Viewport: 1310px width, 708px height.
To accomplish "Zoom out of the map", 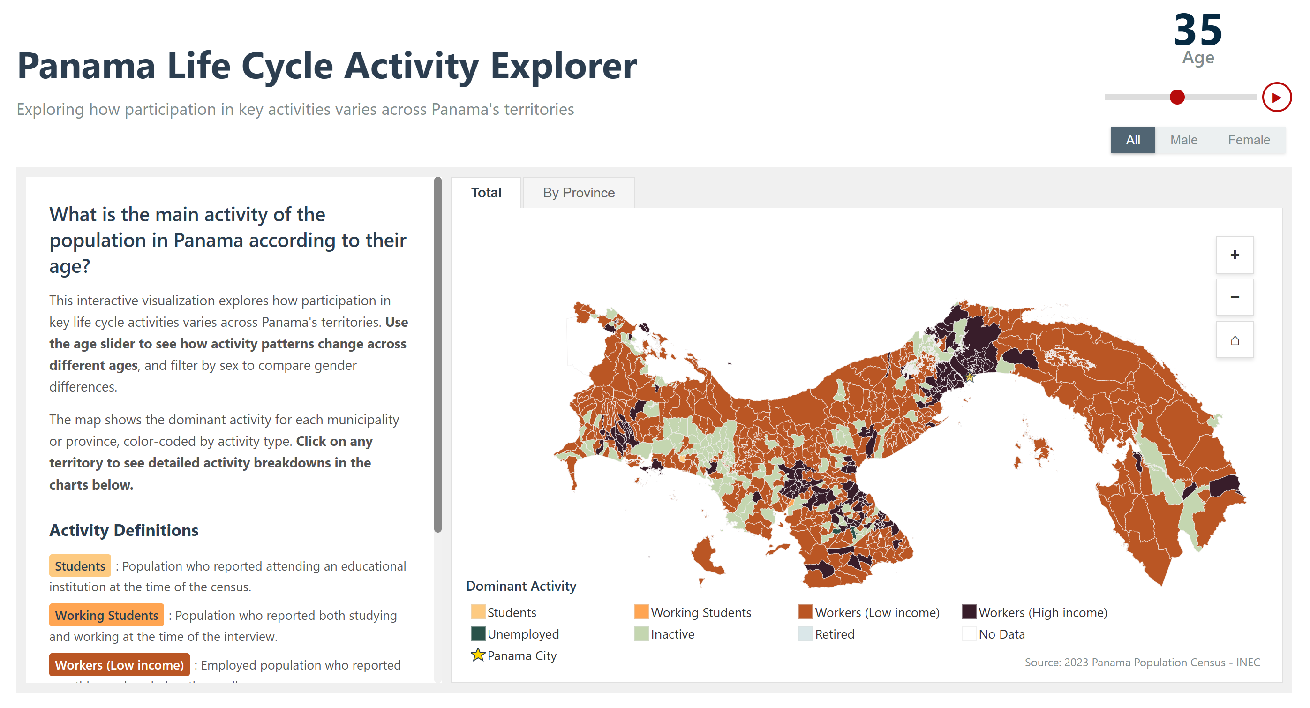I will (1234, 297).
